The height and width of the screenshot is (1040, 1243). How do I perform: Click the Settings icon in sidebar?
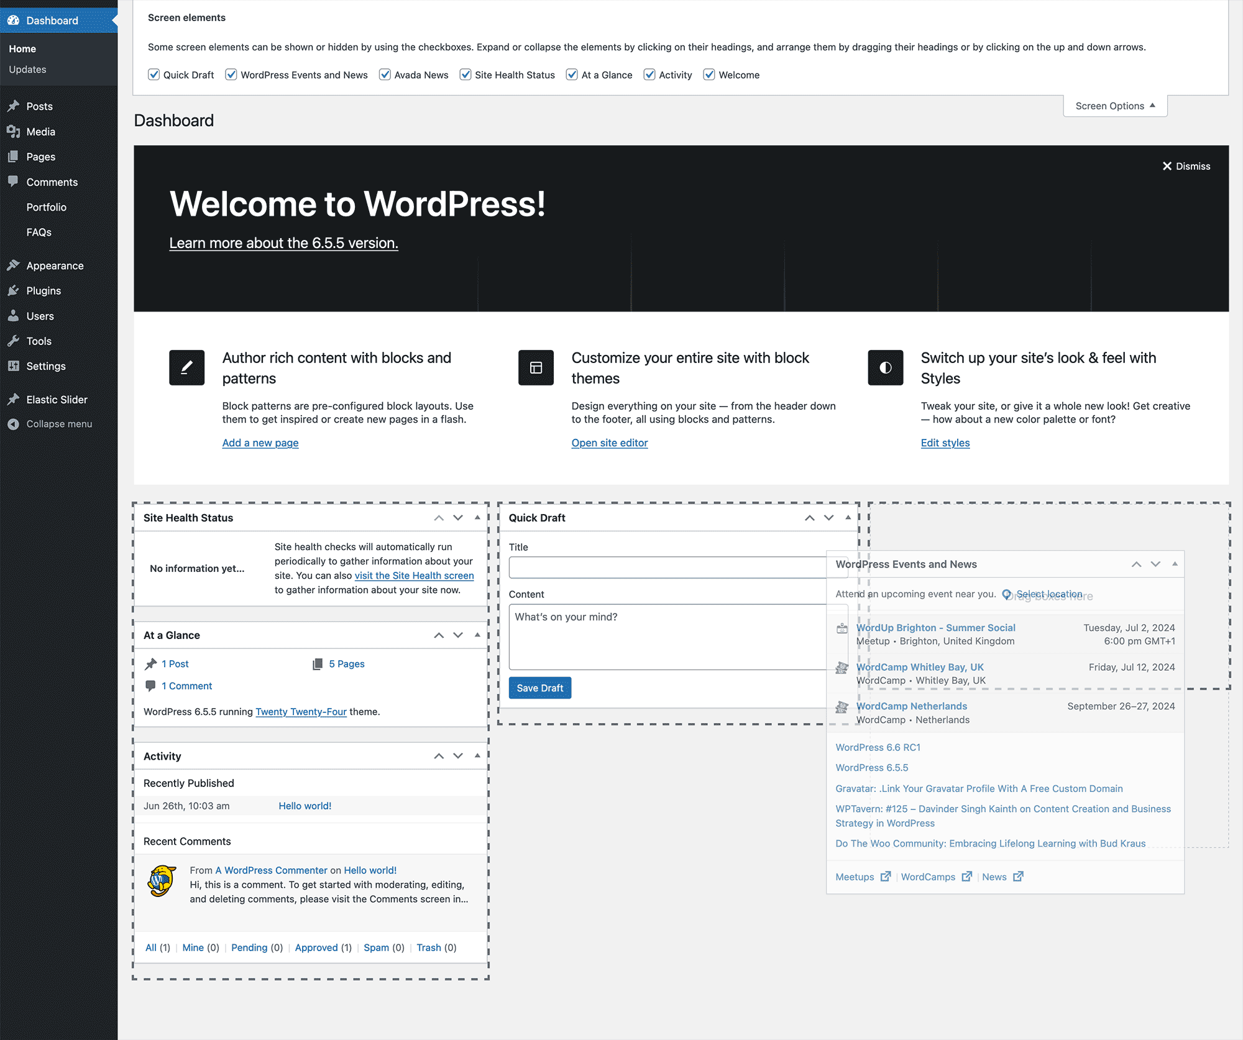16,366
